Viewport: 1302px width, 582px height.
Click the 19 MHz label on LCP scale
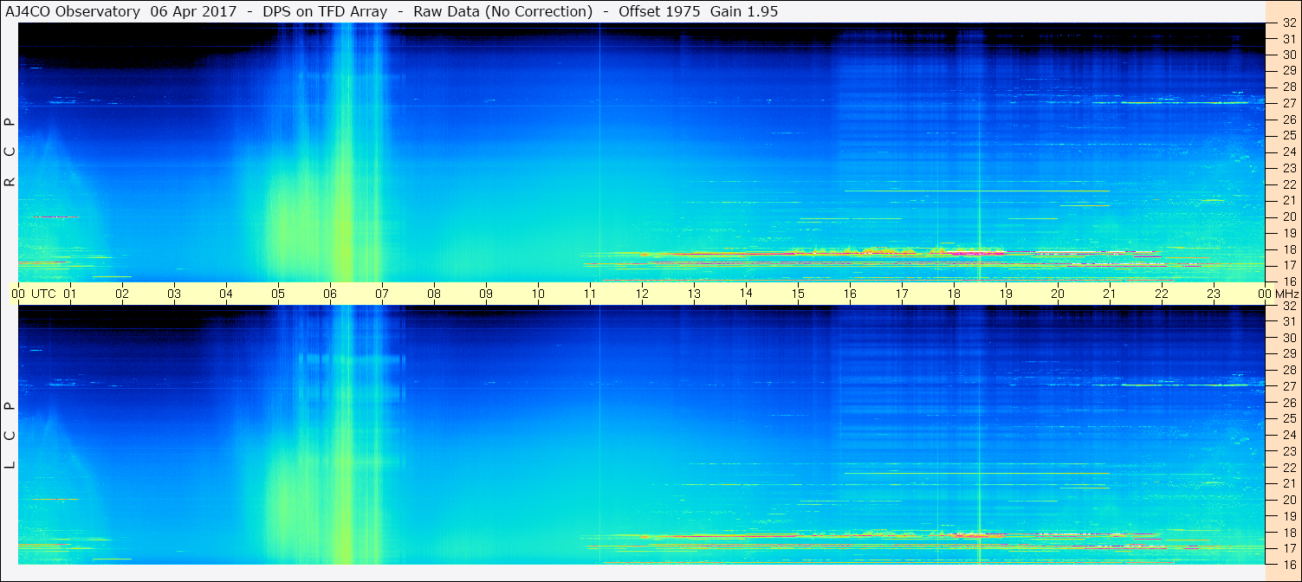(1289, 516)
